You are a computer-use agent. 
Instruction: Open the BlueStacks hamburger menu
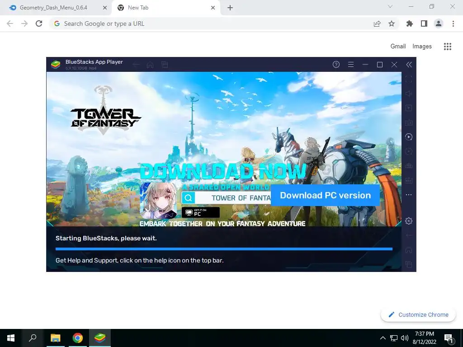[351, 64]
